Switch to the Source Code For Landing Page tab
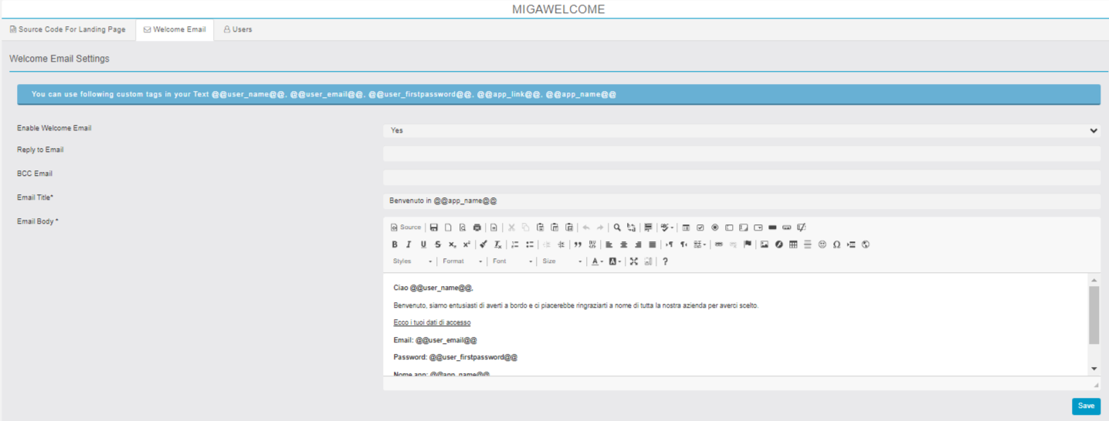The height and width of the screenshot is (421, 1109). [67, 30]
